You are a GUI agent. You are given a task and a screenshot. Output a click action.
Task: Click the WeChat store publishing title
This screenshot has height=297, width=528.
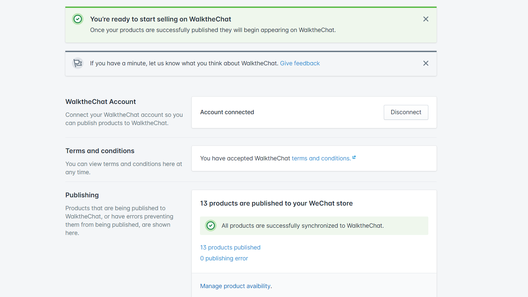(x=277, y=203)
